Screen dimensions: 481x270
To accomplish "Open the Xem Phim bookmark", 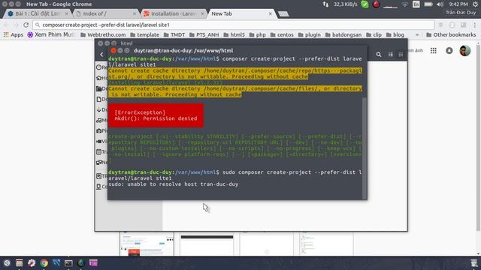I will pos(51,35).
